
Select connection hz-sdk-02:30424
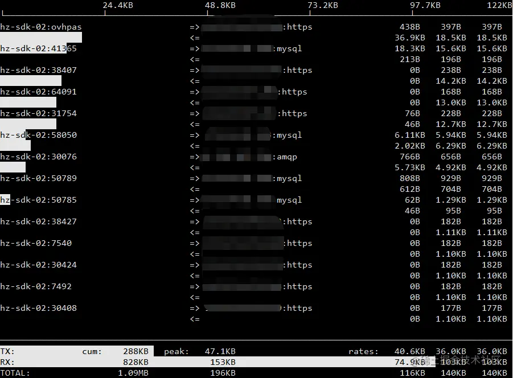(38, 265)
